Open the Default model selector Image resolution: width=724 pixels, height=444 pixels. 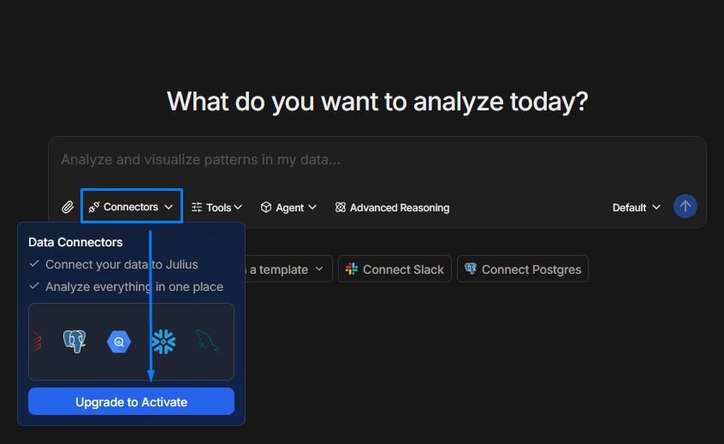[x=636, y=207]
